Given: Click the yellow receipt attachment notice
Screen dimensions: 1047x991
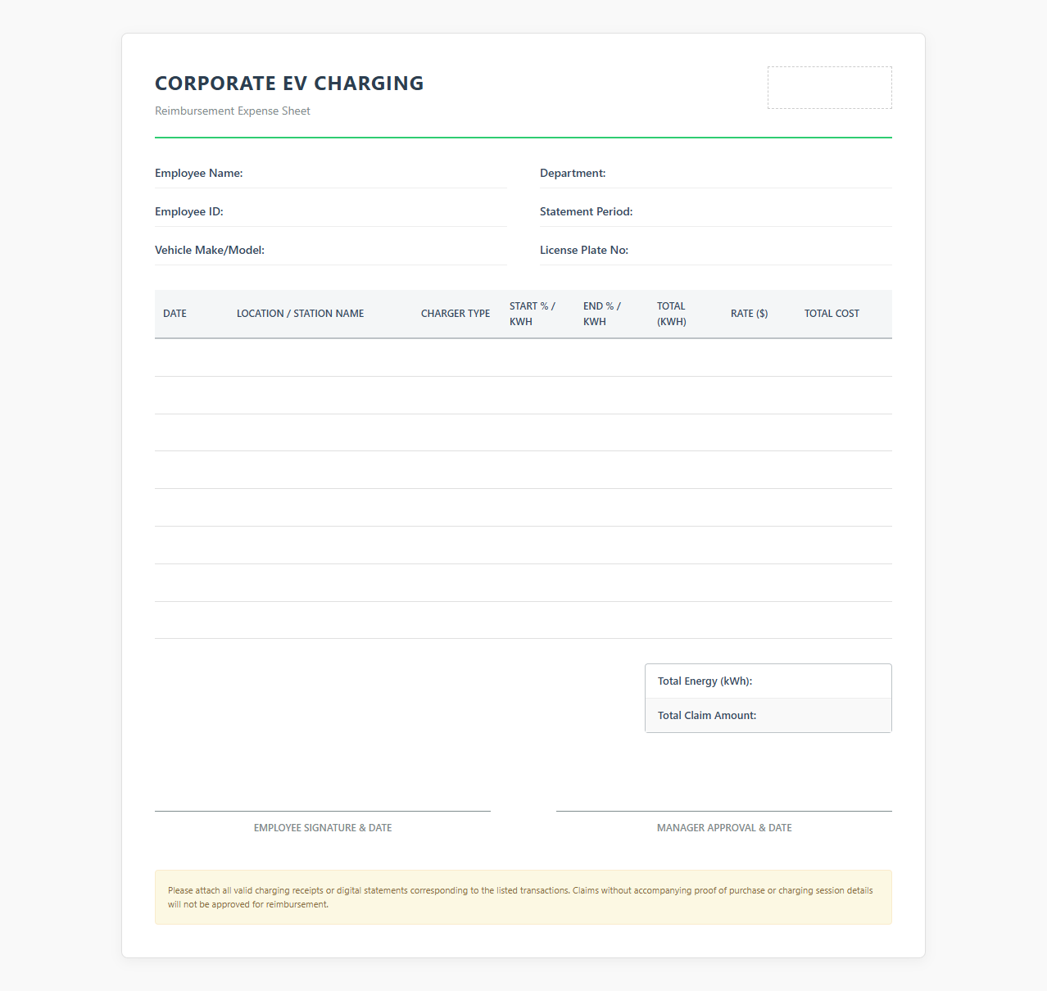Looking at the screenshot, I should (523, 898).
